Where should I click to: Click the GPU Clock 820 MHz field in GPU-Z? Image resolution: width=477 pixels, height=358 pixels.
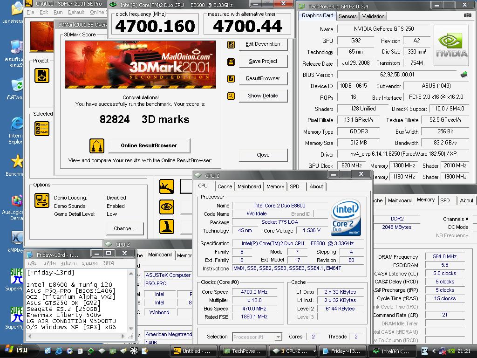tap(351, 165)
